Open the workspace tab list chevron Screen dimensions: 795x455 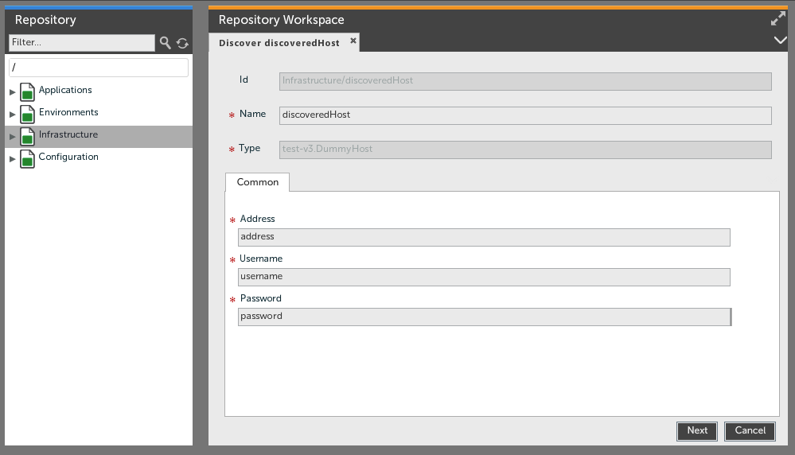click(780, 41)
